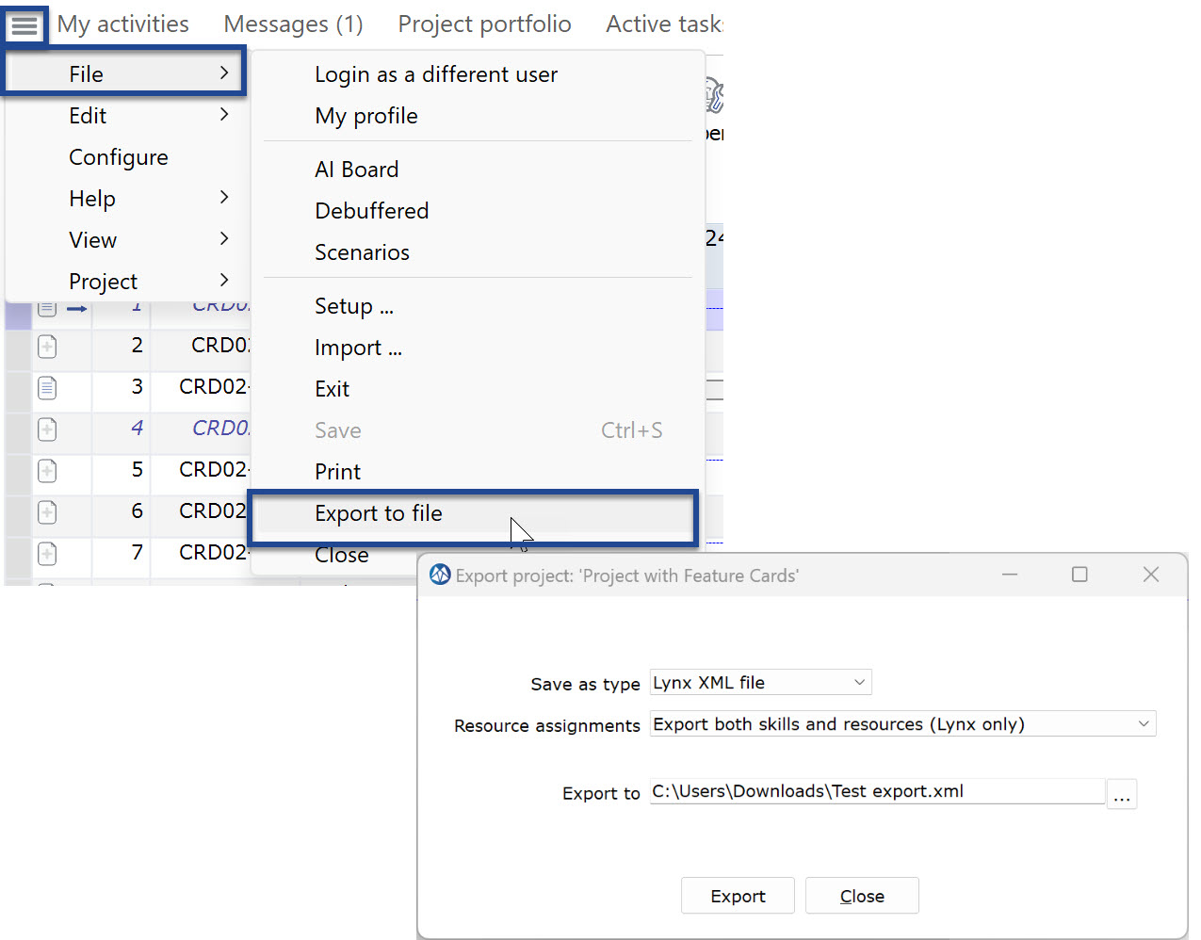Click the Export button

pos(738,896)
